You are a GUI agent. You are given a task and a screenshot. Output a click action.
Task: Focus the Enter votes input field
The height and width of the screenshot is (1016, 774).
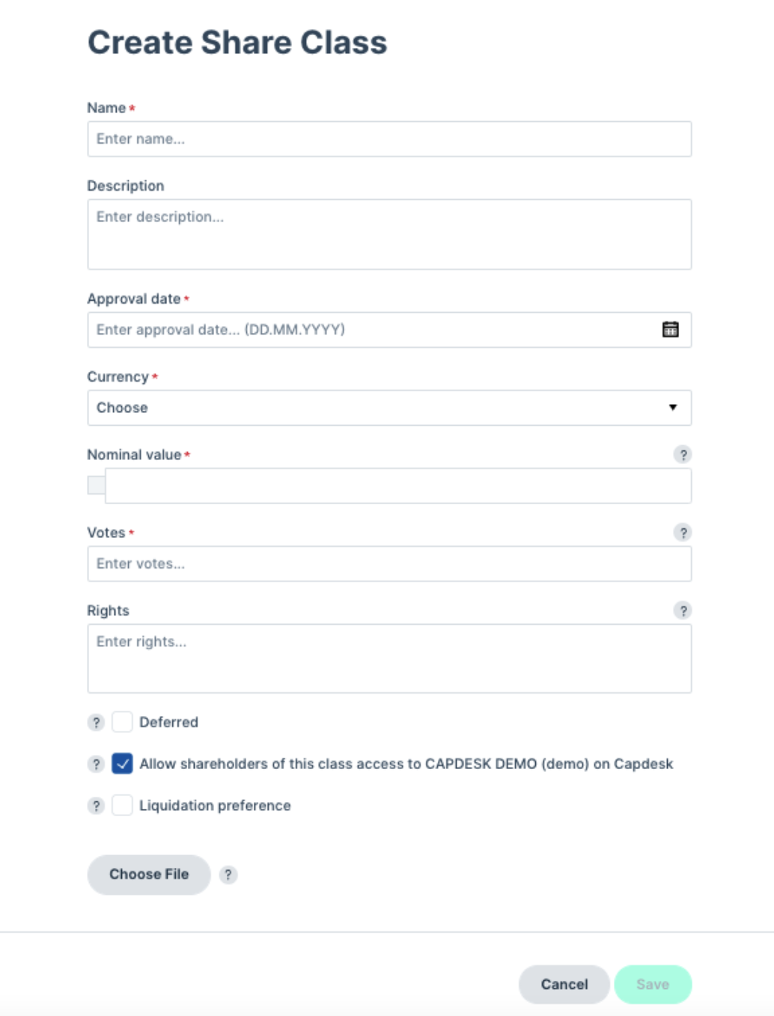coord(389,563)
